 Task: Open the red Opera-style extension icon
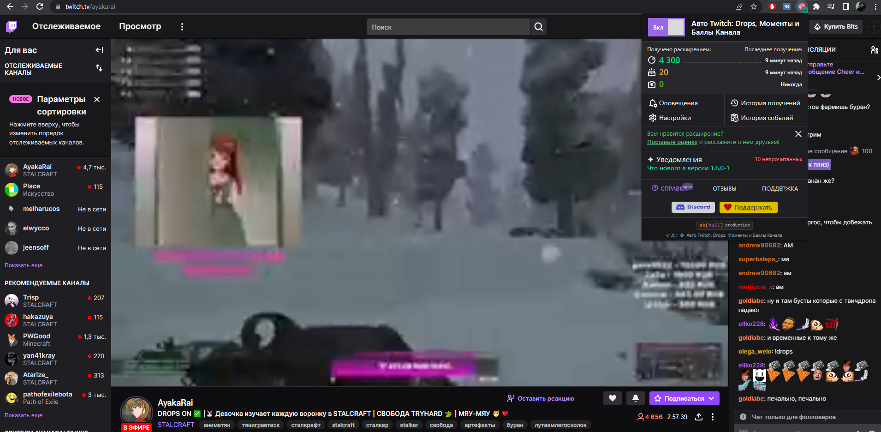pyautogui.click(x=772, y=6)
